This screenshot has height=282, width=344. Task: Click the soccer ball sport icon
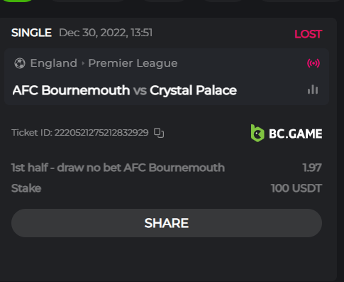[20, 63]
